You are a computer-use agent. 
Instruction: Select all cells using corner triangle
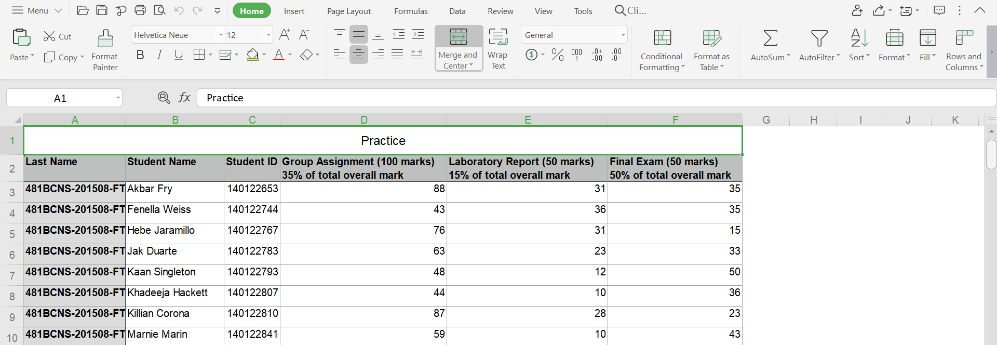(17, 120)
